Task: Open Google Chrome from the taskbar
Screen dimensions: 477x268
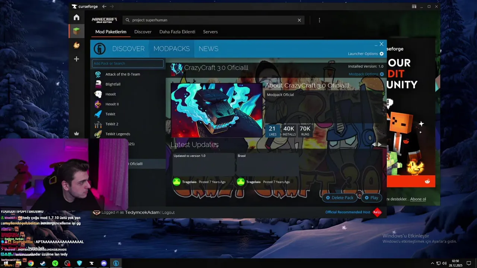Action: click(31, 263)
